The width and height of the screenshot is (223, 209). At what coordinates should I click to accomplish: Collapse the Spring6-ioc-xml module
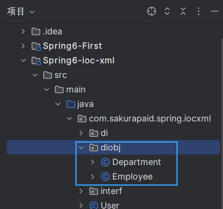23,60
